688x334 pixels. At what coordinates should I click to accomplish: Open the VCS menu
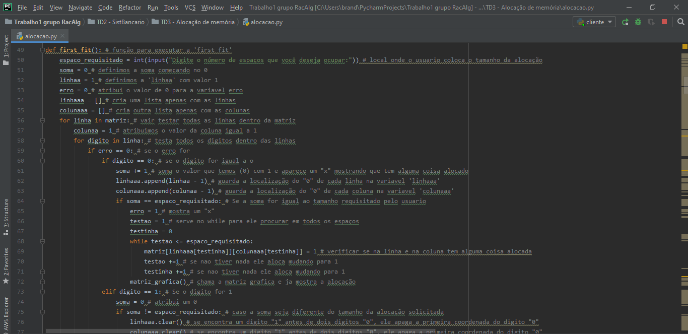190,8
